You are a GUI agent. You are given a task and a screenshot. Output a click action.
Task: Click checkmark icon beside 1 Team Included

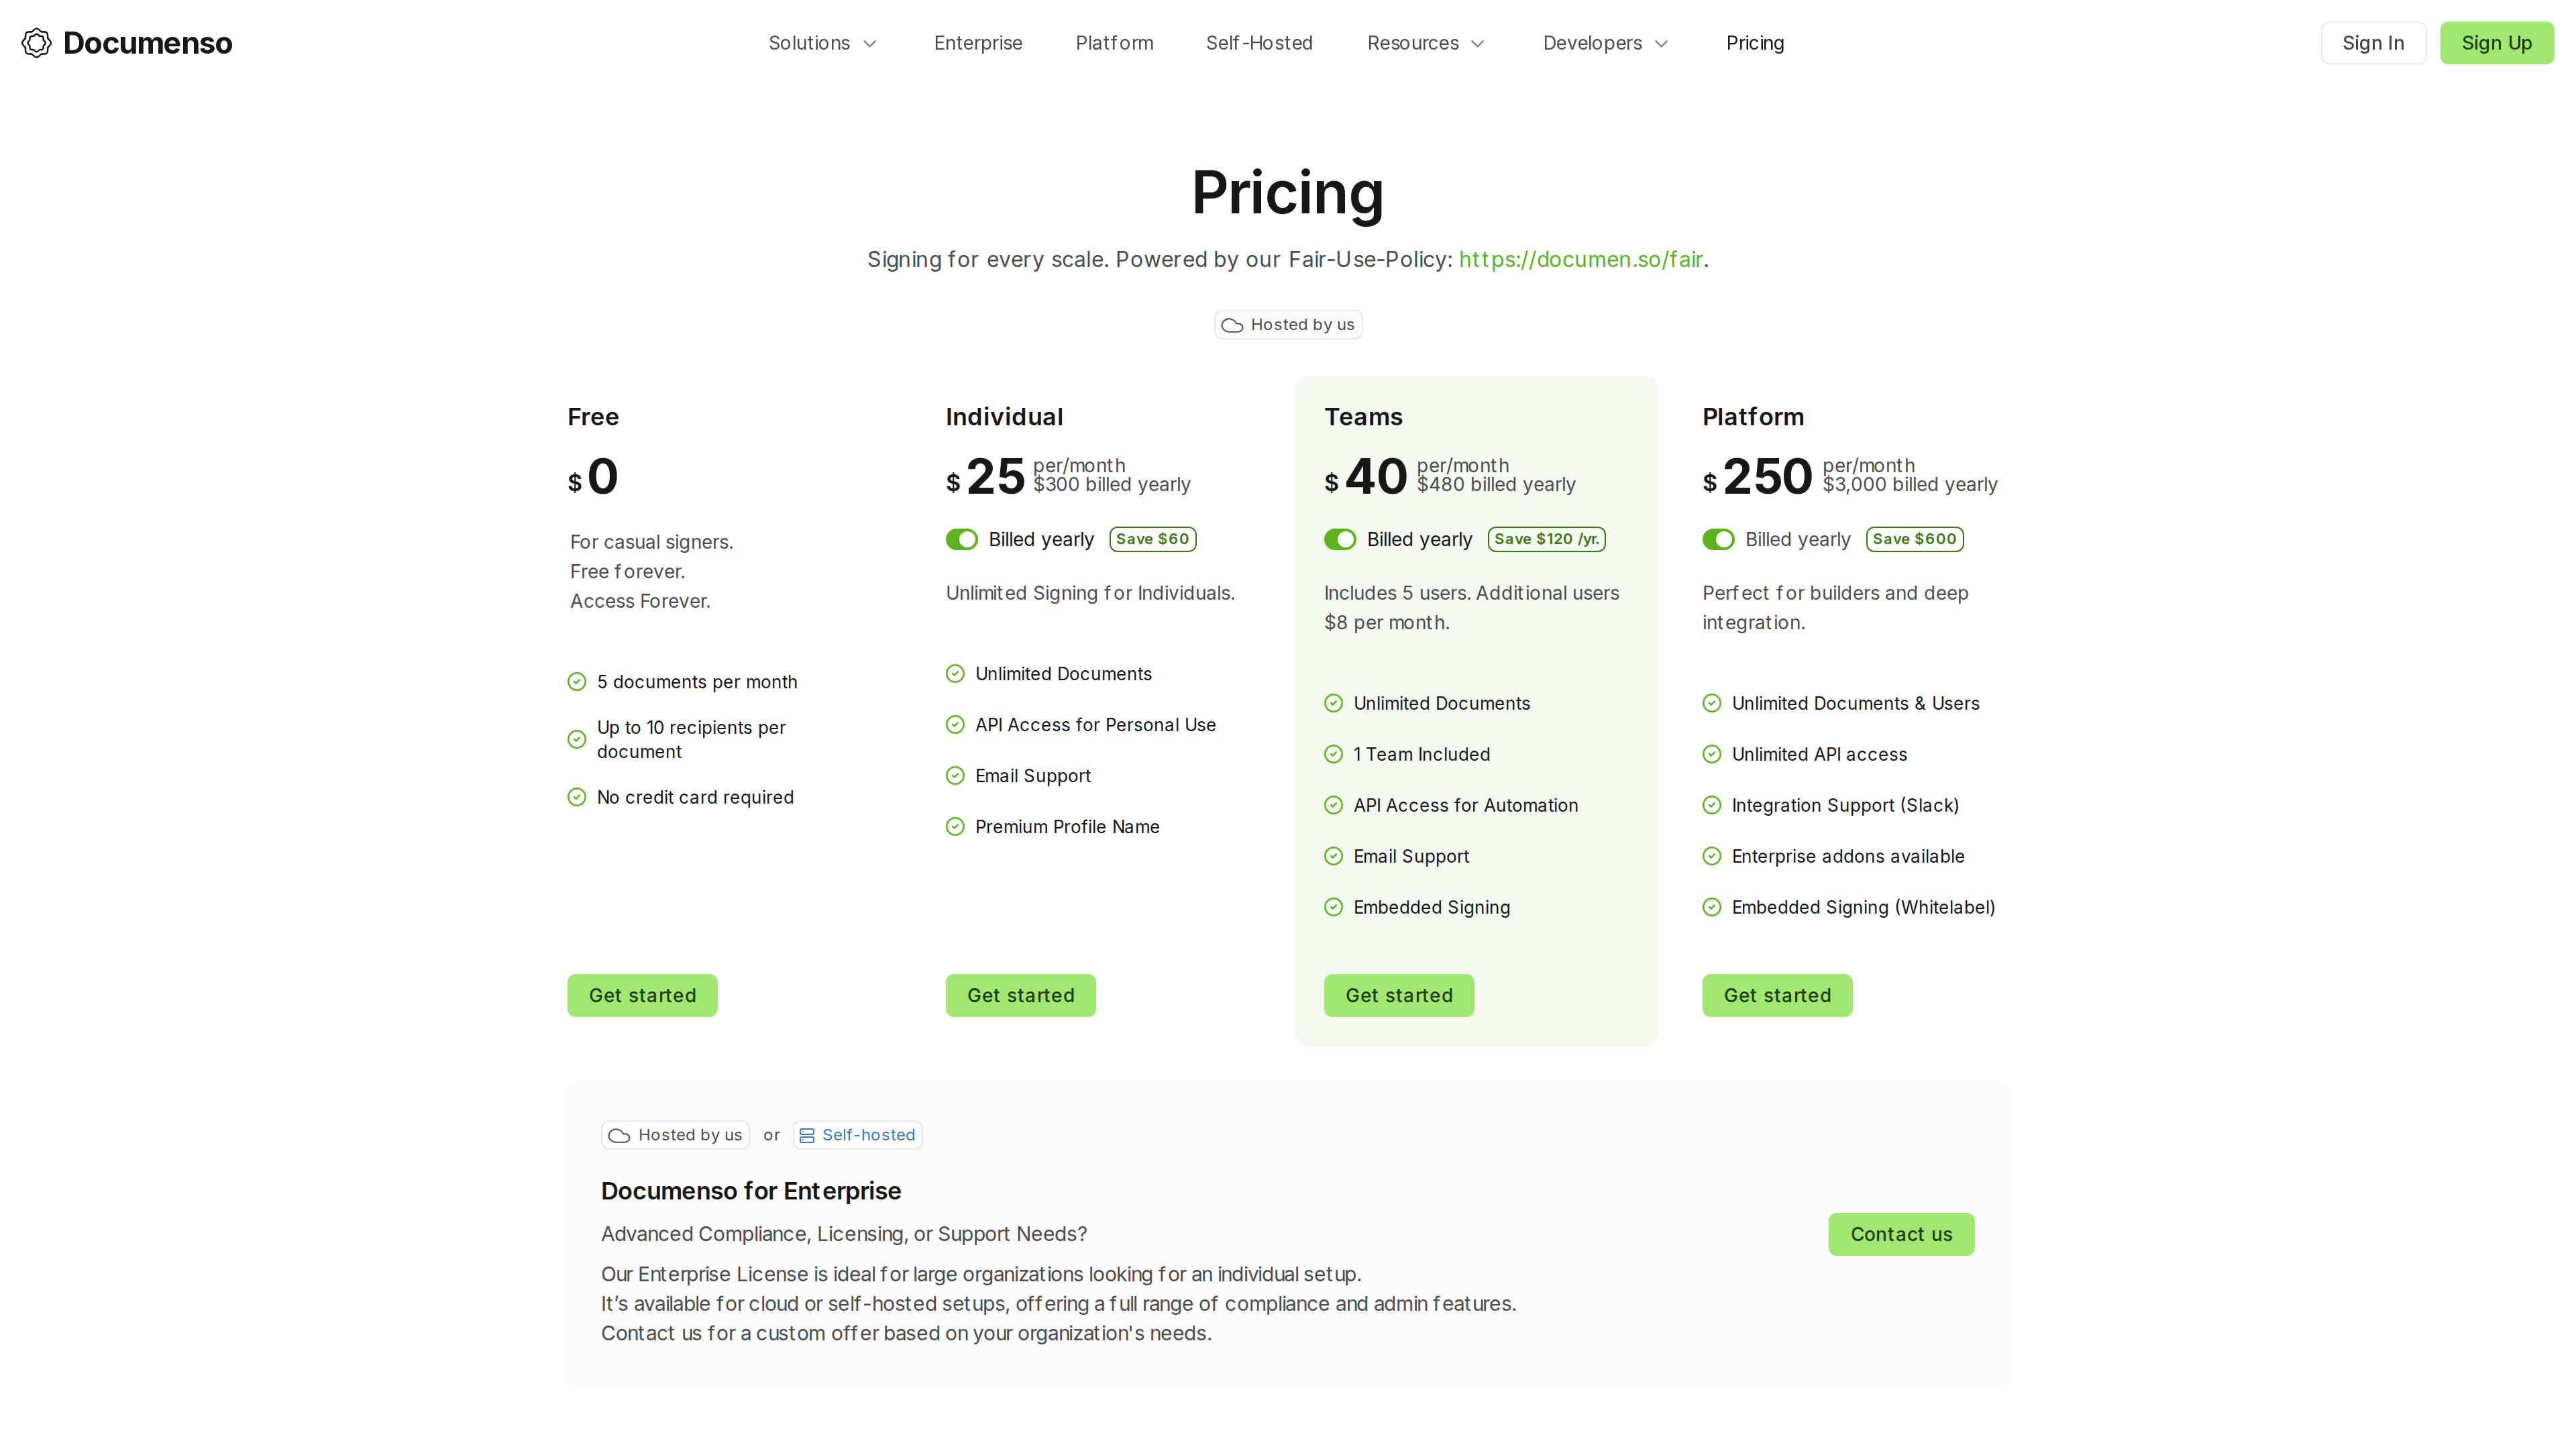tap(1333, 755)
